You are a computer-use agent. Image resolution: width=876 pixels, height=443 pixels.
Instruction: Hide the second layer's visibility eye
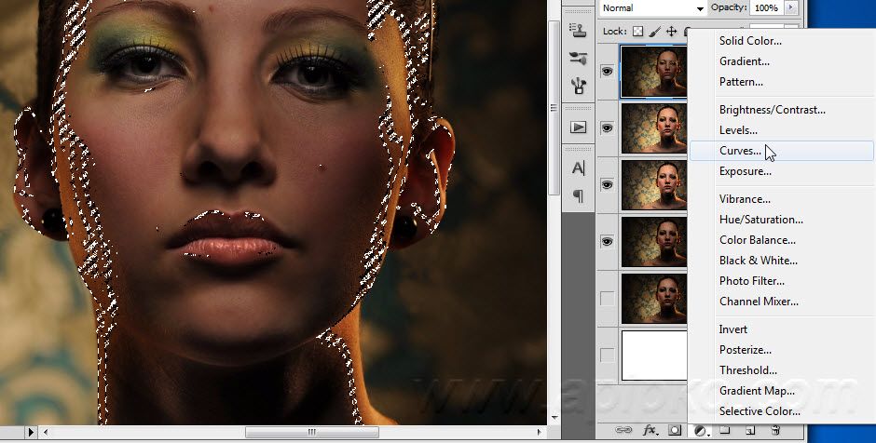[x=607, y=128]
